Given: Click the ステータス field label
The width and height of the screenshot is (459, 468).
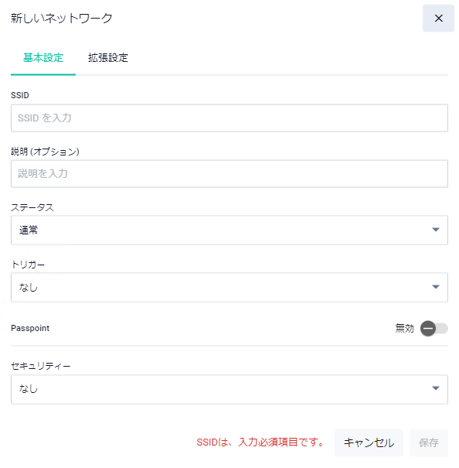Looking at the screenshot, I should [x=32, y=207].
